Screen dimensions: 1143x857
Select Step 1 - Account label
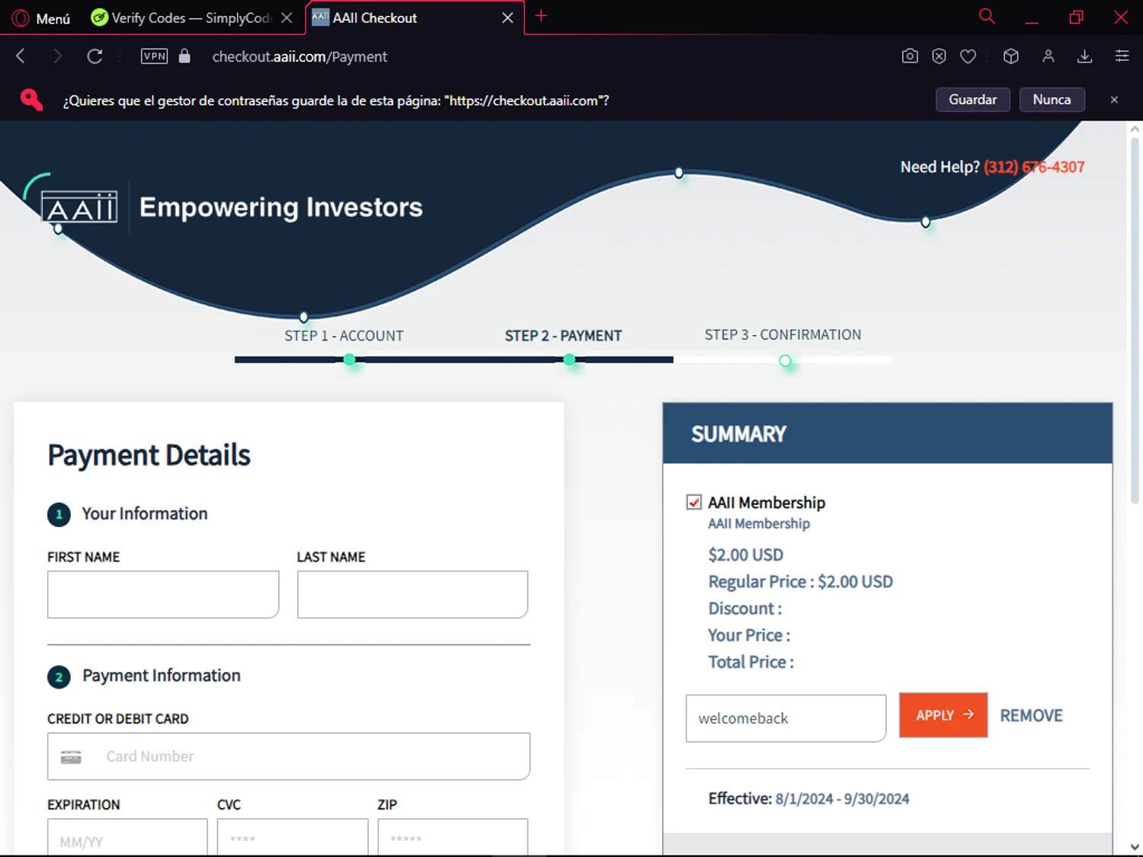tap(344, 336)
